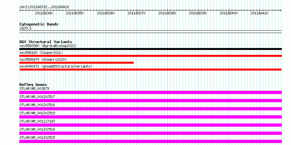Click ruler position 201166390
The height and width of the screenshot is (145, 291).
[x=198, y=13]
